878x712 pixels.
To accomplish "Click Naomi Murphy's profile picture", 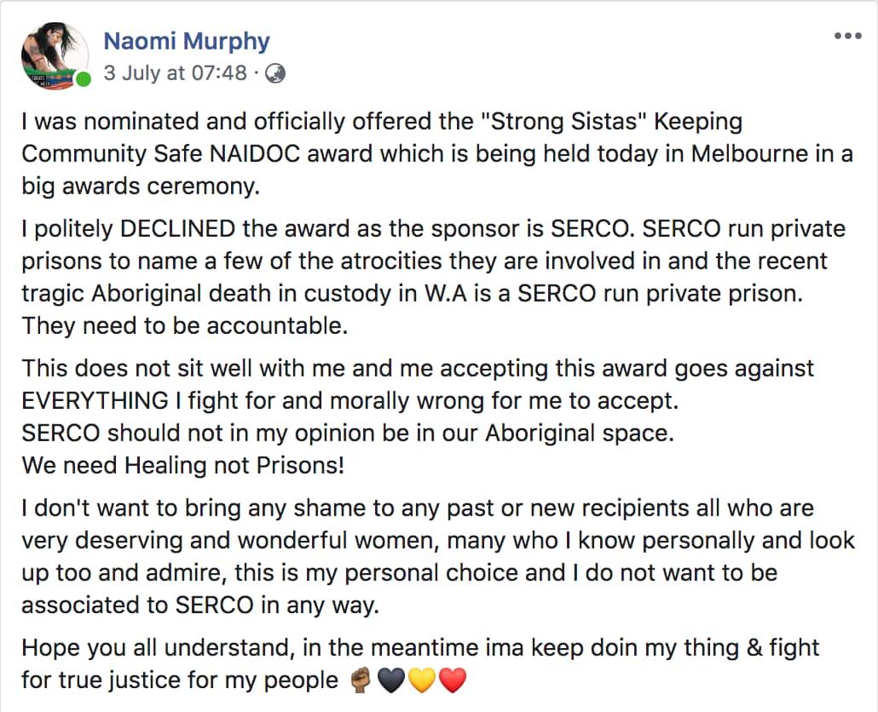I will click(55, 53).
